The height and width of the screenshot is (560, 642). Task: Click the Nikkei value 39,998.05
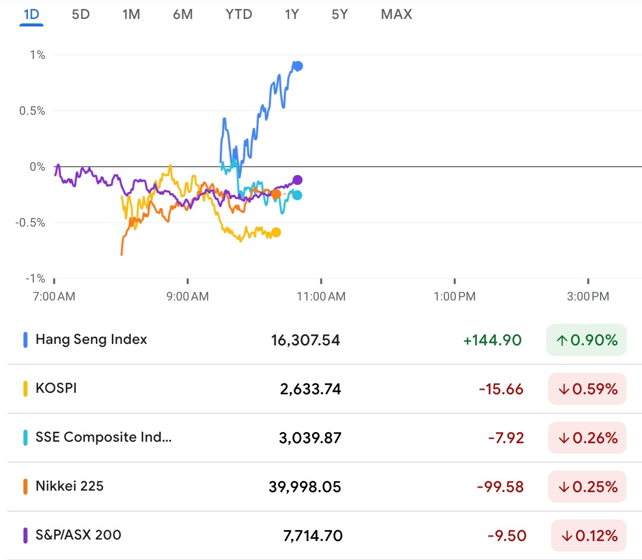click(x=305, y=487)
